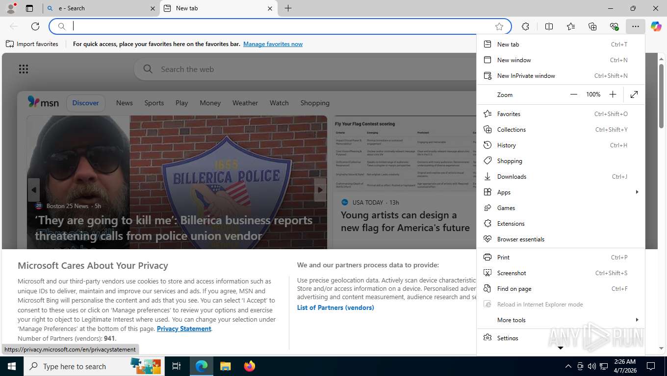Open Task View on taskbar

tap(177, 366)
